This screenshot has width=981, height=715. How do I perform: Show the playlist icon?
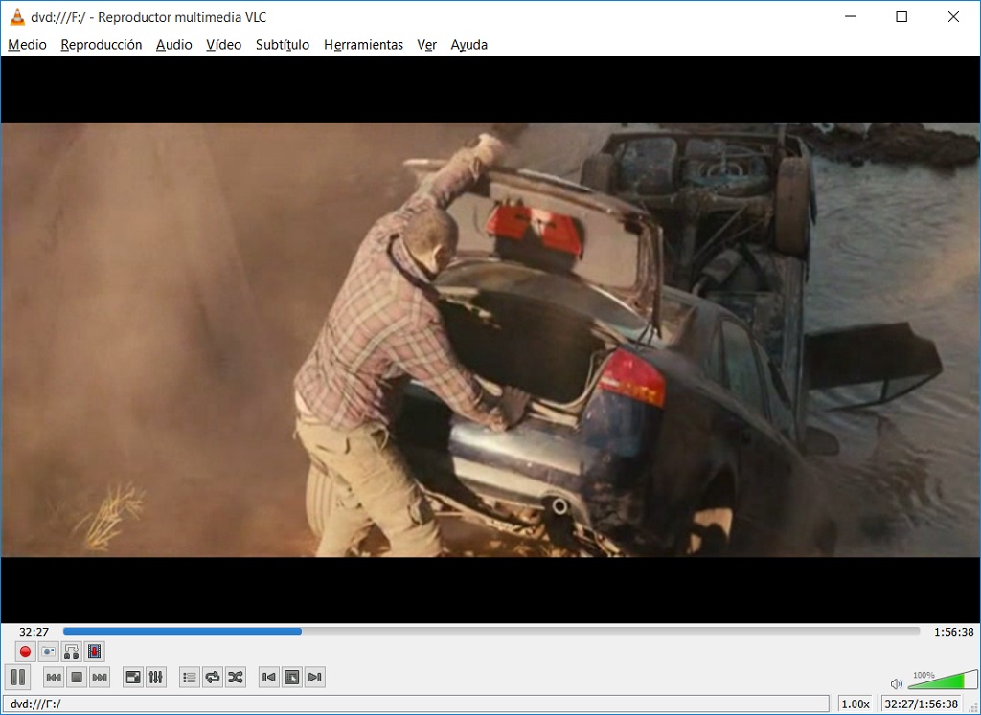point(190,677)
